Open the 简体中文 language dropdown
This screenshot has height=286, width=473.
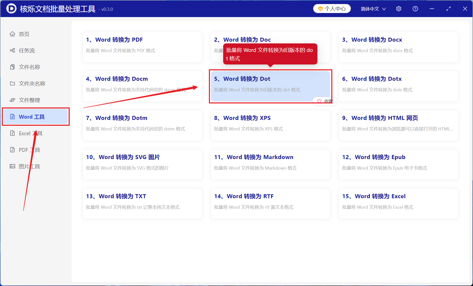coord(373,9)
